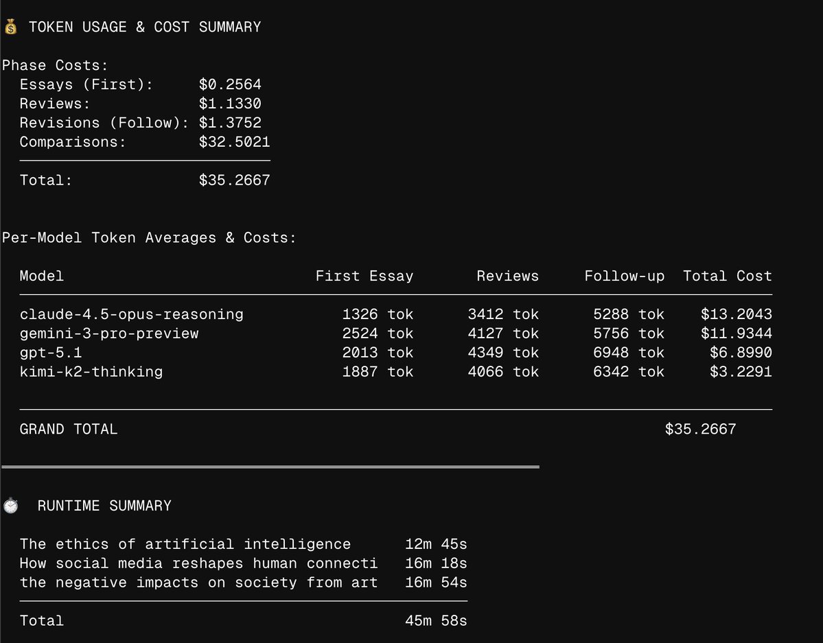Click kimi's first essay value 1887 tok
823x643 pixels.
coord(378,372)
